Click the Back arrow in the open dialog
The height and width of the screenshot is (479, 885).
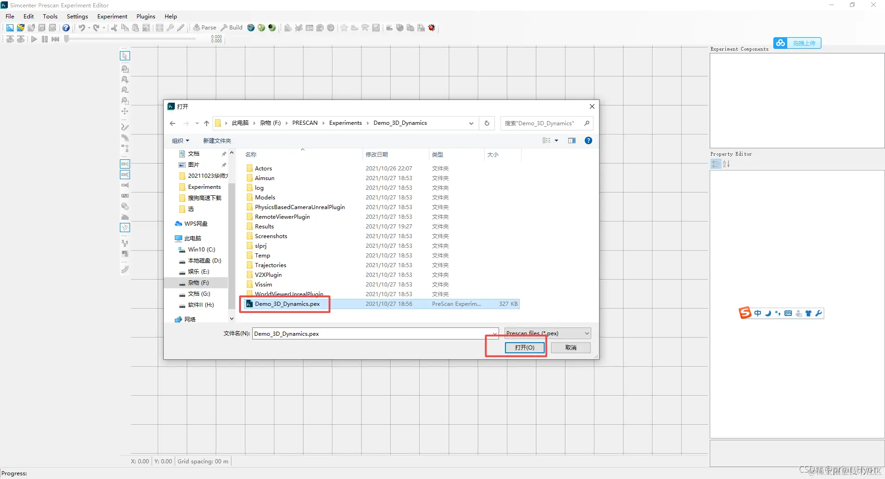[x=172, y=123]
